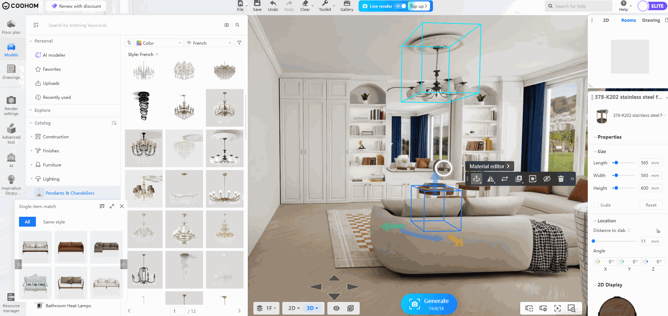
Task: Click Renew with discount
Action: pos(76,6)
